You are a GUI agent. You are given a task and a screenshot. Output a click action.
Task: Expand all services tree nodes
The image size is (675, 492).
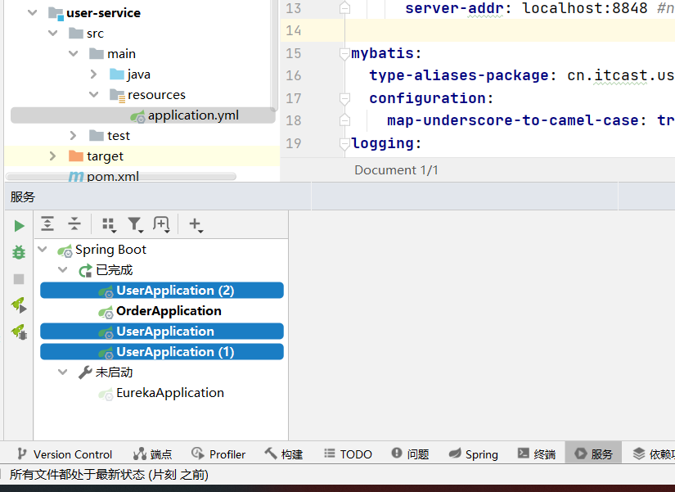coord(47,224)
